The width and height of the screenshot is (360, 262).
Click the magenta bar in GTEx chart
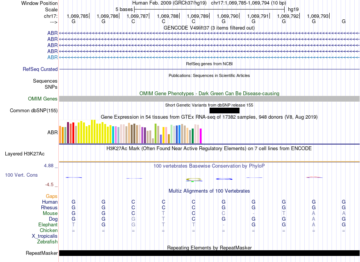click(x=201, y=136)
